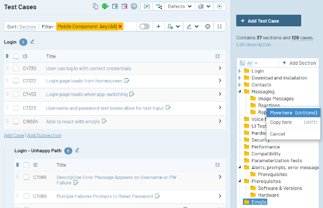
Task: Collapse the Messaging folder in tree
Action: [239, 92]
